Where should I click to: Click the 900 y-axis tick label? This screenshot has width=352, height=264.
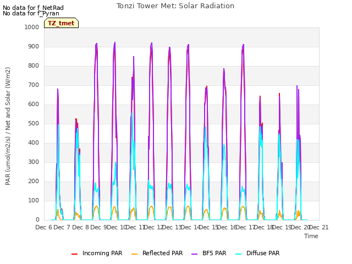pyautogui.click(x=34, y=46)
